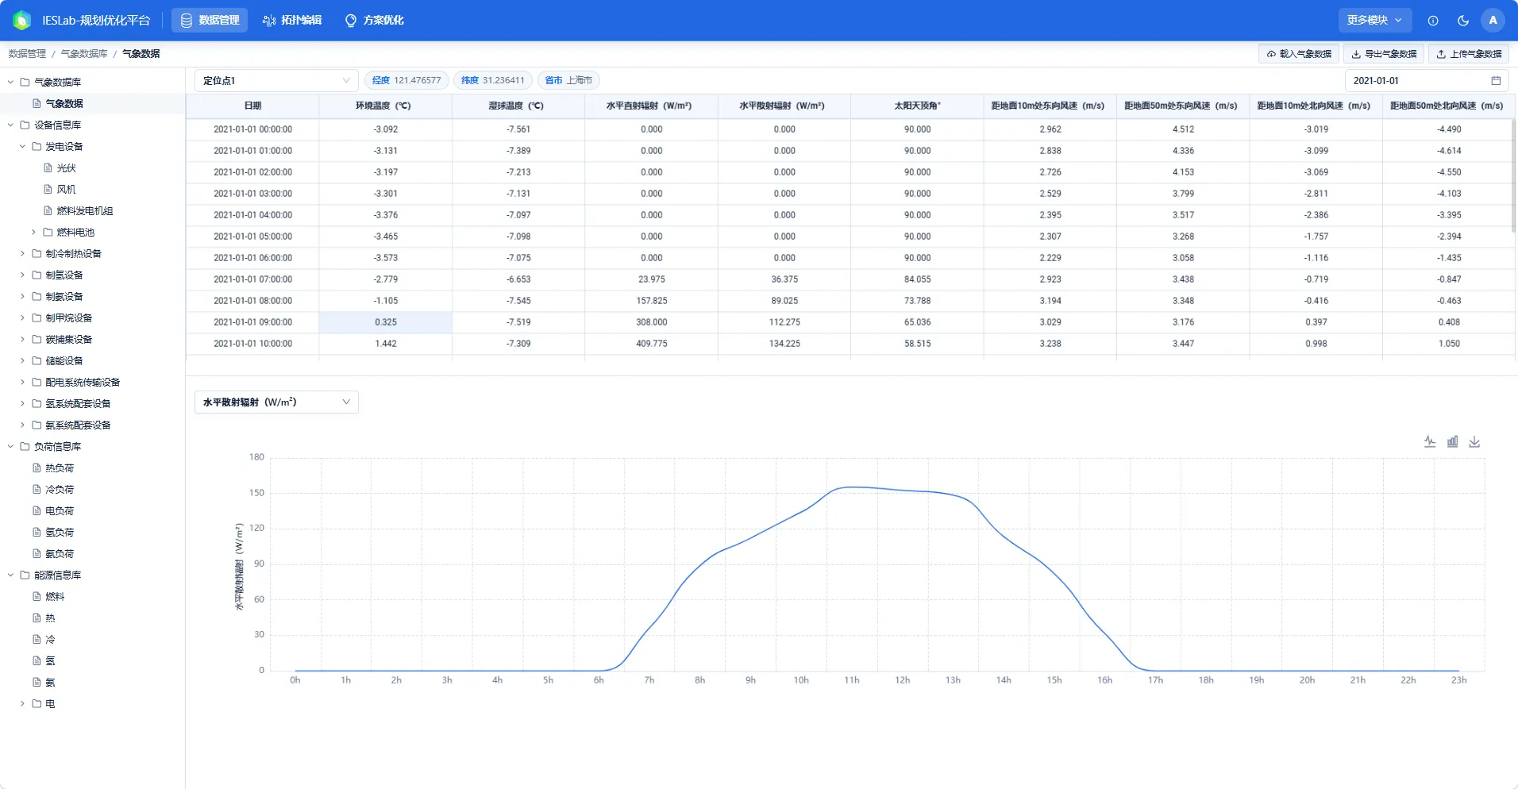Open 方案优化 in top navigation
This screenshot has width=1518, height=789.
click(x=374, y=21)
